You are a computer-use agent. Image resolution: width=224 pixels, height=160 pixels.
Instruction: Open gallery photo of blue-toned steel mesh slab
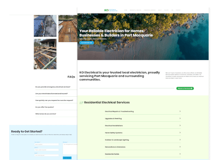click(x=45, y=26)
